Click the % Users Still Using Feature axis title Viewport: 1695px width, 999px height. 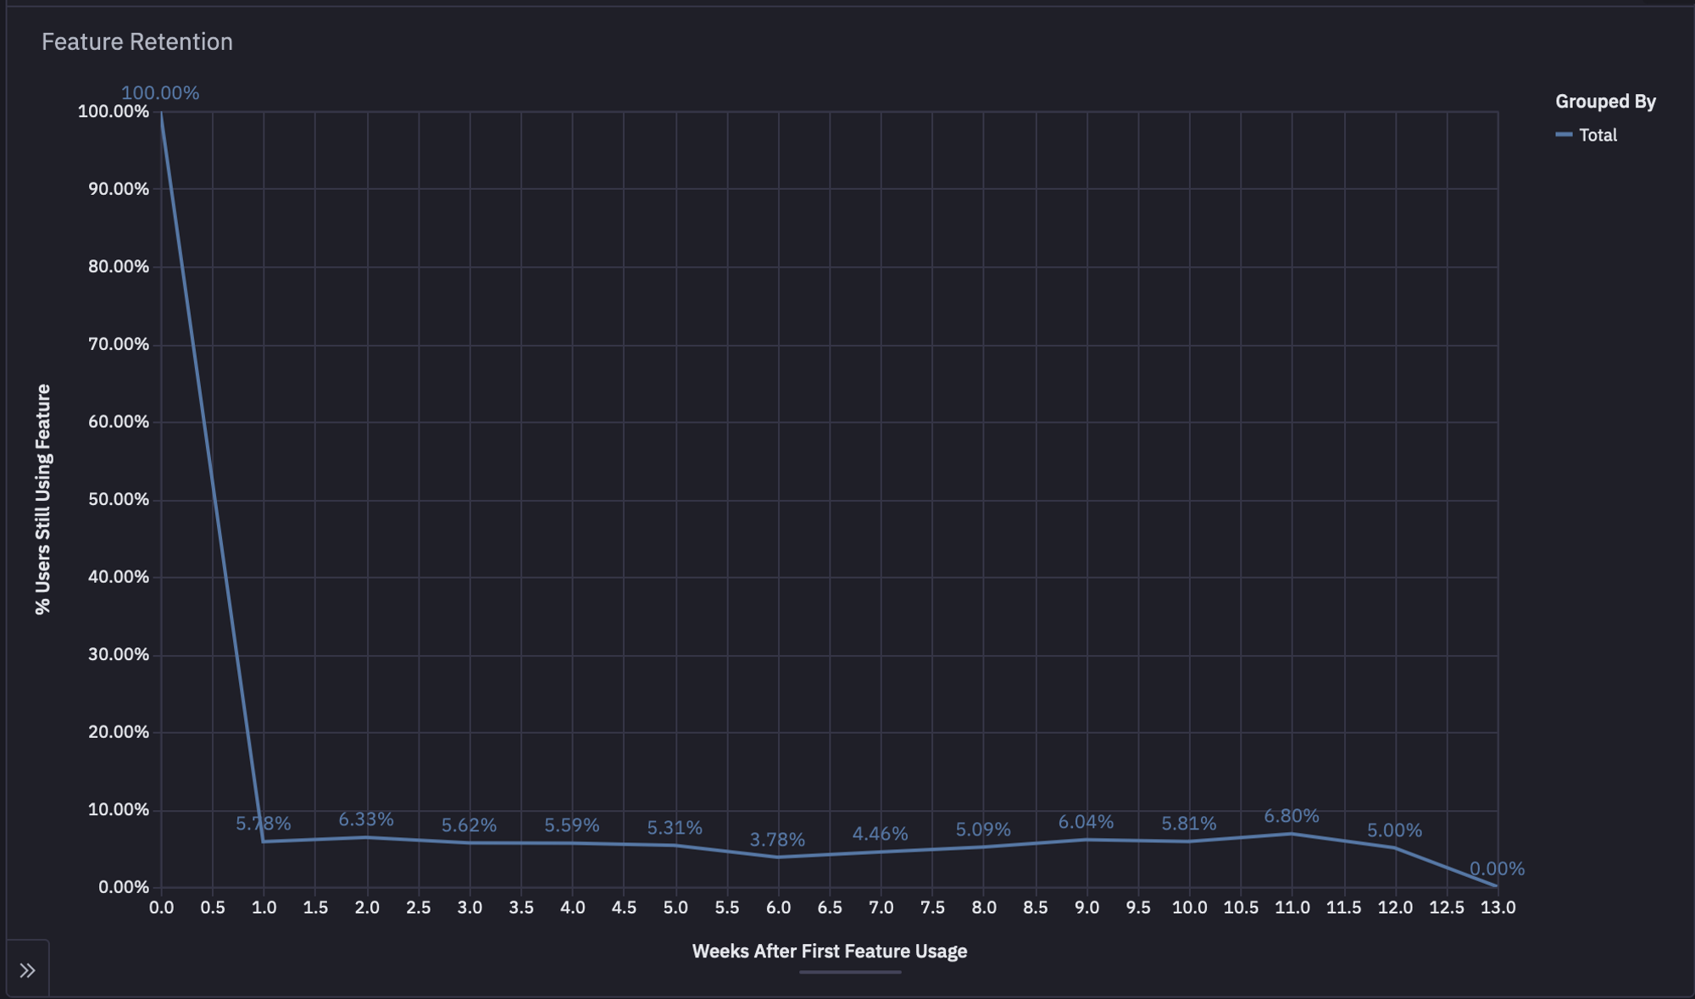[x=43, y=499]
